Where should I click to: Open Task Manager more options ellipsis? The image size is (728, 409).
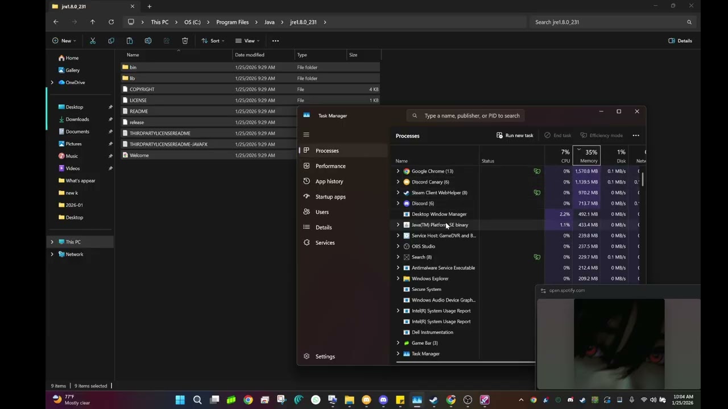[x=636, y=135]
